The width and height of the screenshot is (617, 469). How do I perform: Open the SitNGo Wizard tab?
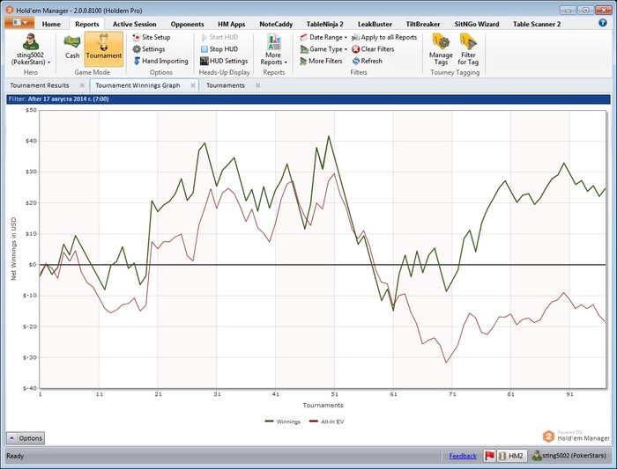[477, 24]
